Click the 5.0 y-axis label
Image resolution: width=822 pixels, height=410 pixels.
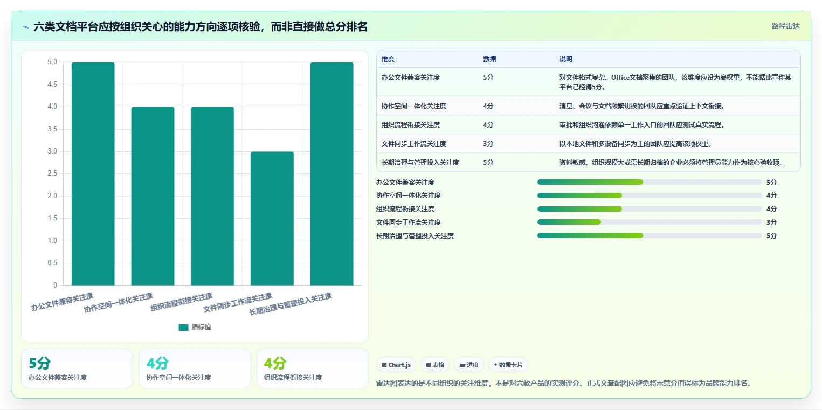[52, 62]
